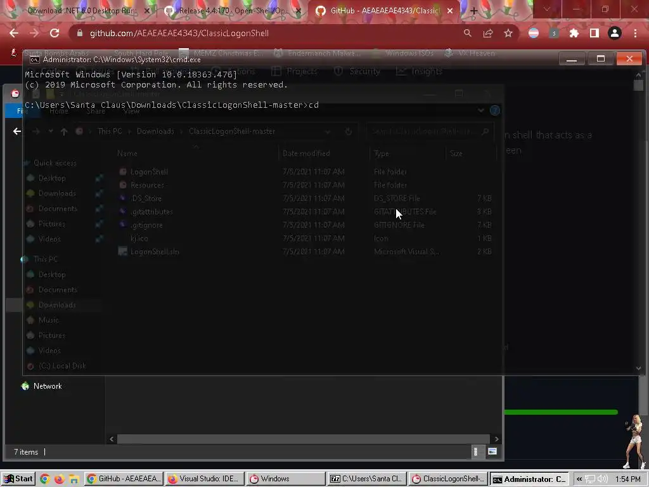Click the gray 'S' extension icon
The height and width of the screenshot is (487, 649).
[x=554, y=33]
